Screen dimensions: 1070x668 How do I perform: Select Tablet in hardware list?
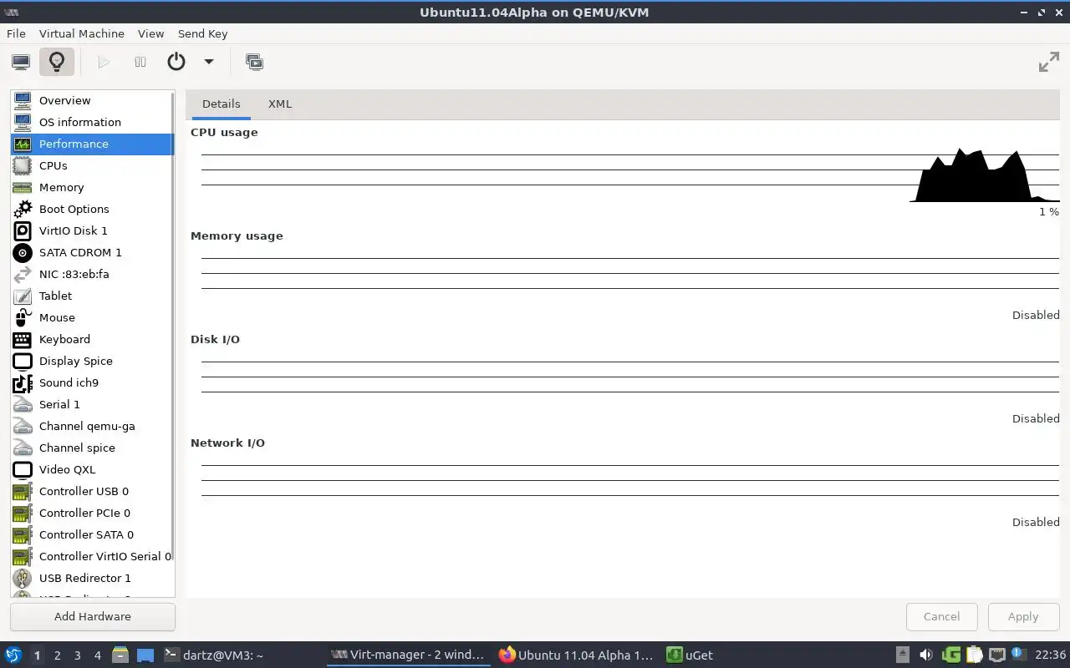pos(91,296)
